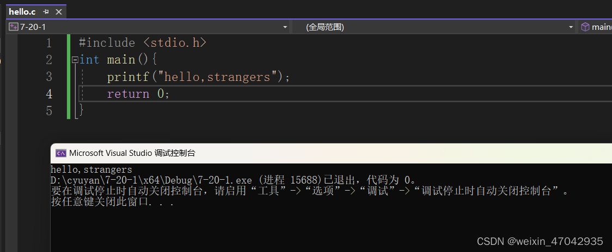This screenshot has width=612, height=252.
Task: Click the printf statement text
Action: 199,77
